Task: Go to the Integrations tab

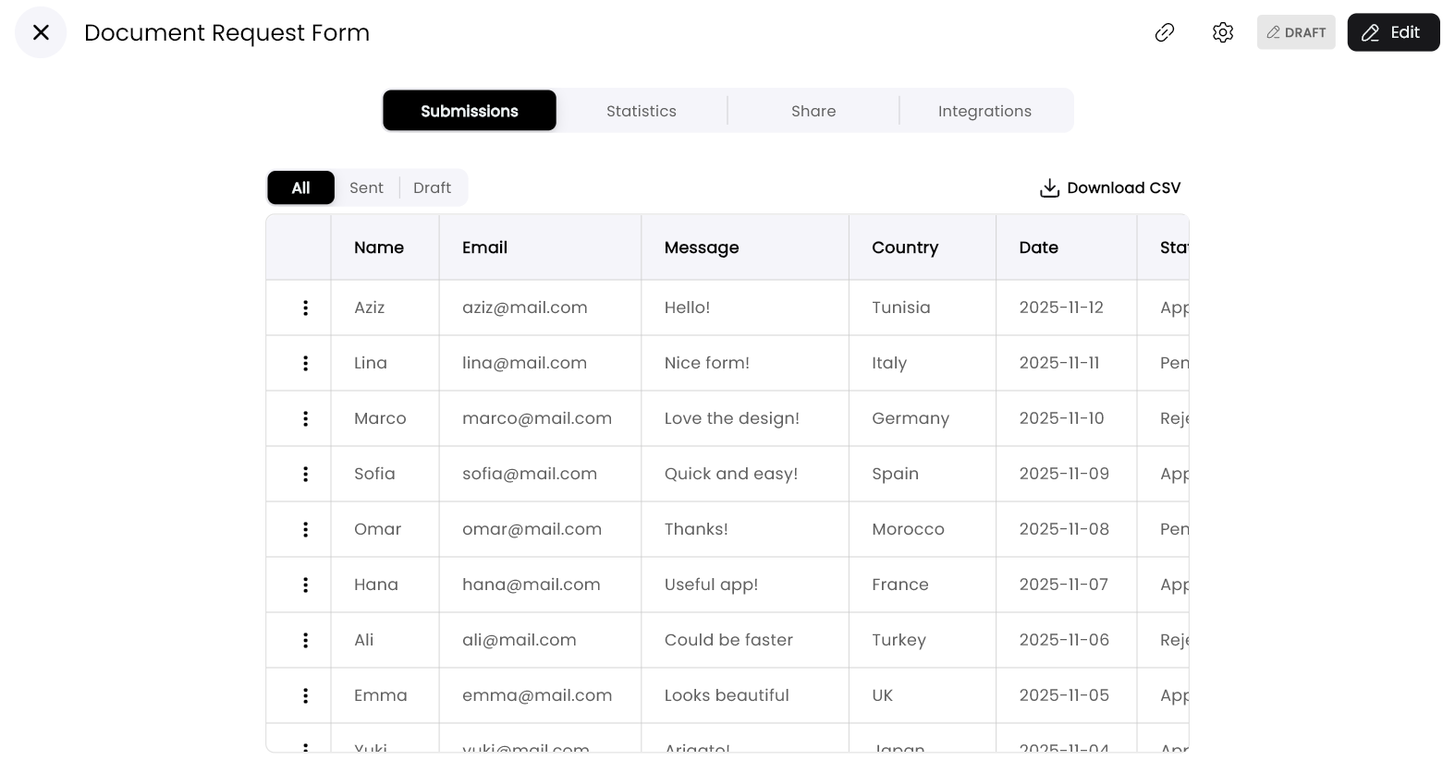Action: pos(984,111)
